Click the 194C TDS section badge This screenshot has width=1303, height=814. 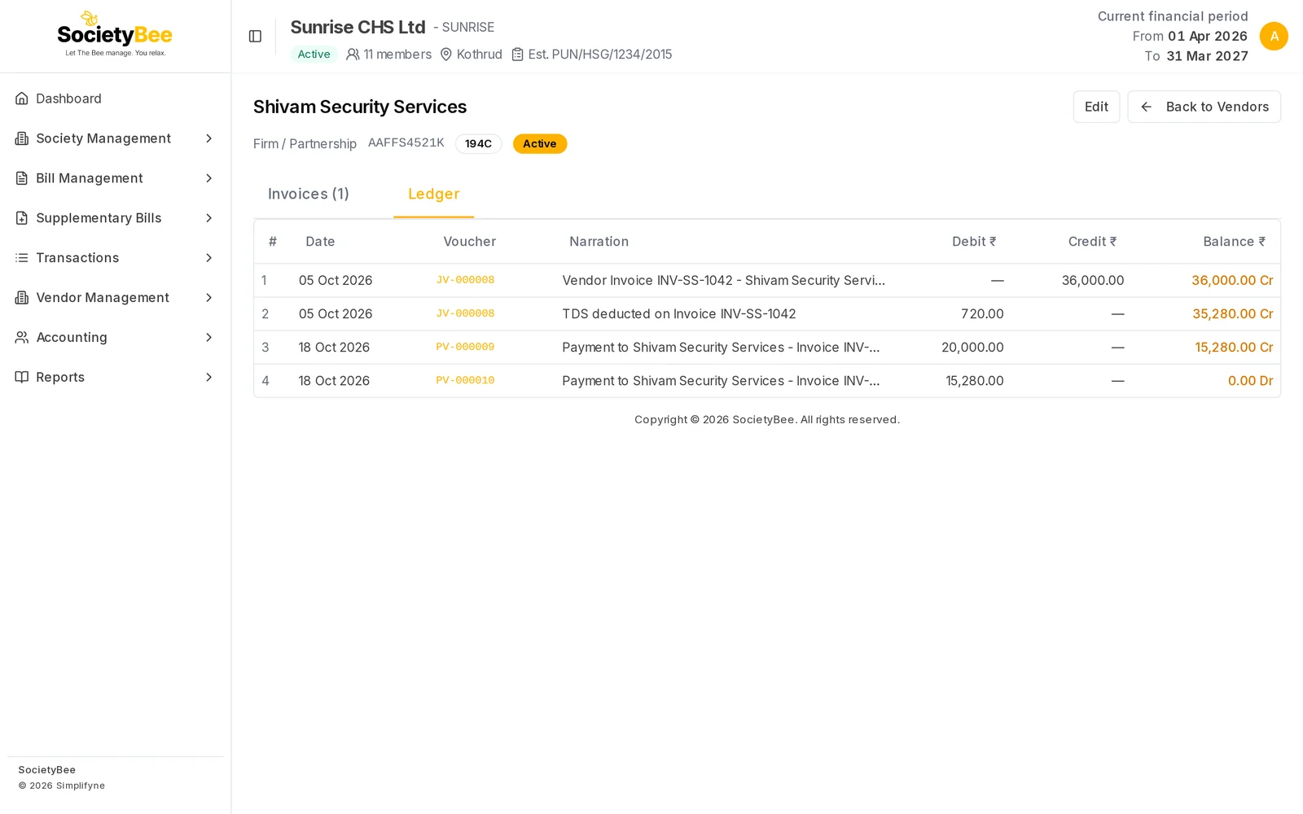click(x=478, y=144)
